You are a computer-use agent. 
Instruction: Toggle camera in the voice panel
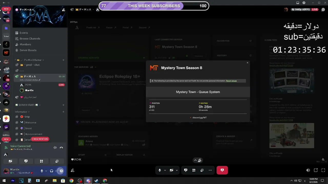(10, 161)
